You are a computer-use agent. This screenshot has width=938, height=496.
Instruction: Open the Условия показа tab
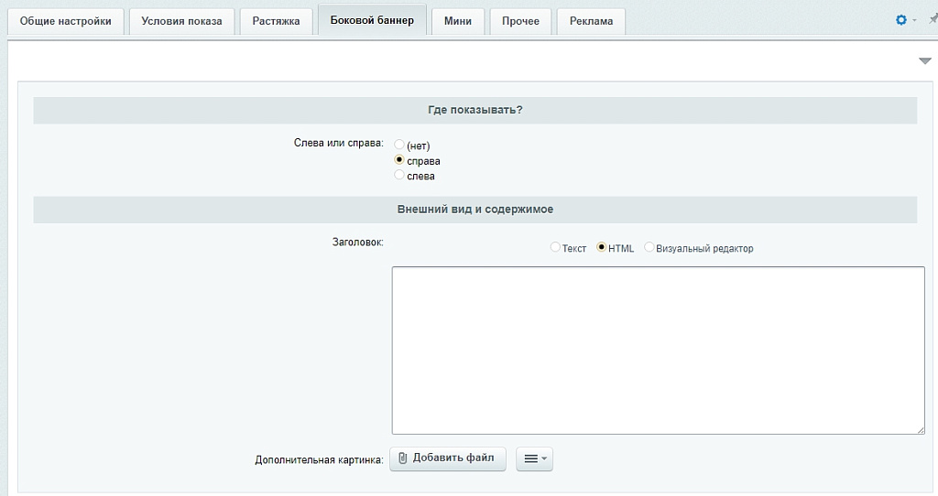181,21
